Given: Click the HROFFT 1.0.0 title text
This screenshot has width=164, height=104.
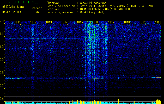Looking at the screenshot, I should pos(21,2).
